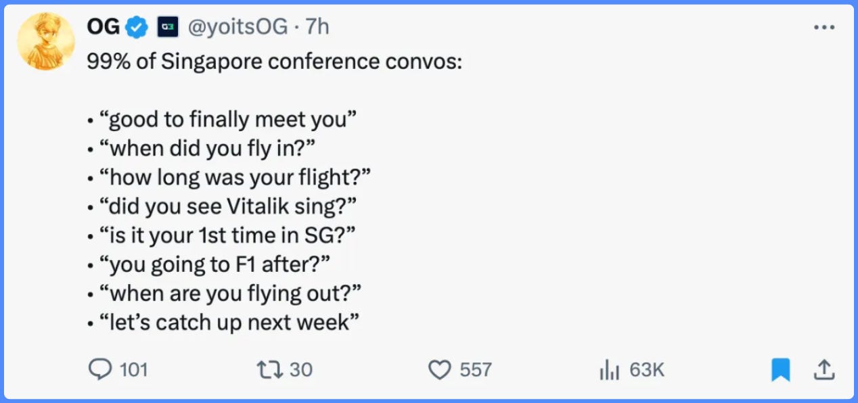Select the 30 reposts count
The width and height of the screenshot is (858, 403).
301,370
